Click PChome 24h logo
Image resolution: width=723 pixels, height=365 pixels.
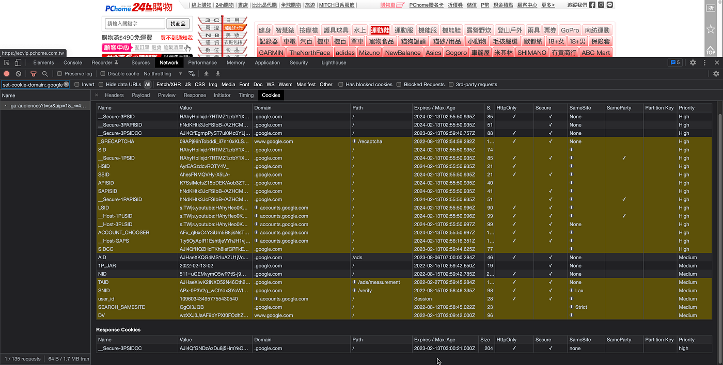pyautogui.click(x=138, y=7)
